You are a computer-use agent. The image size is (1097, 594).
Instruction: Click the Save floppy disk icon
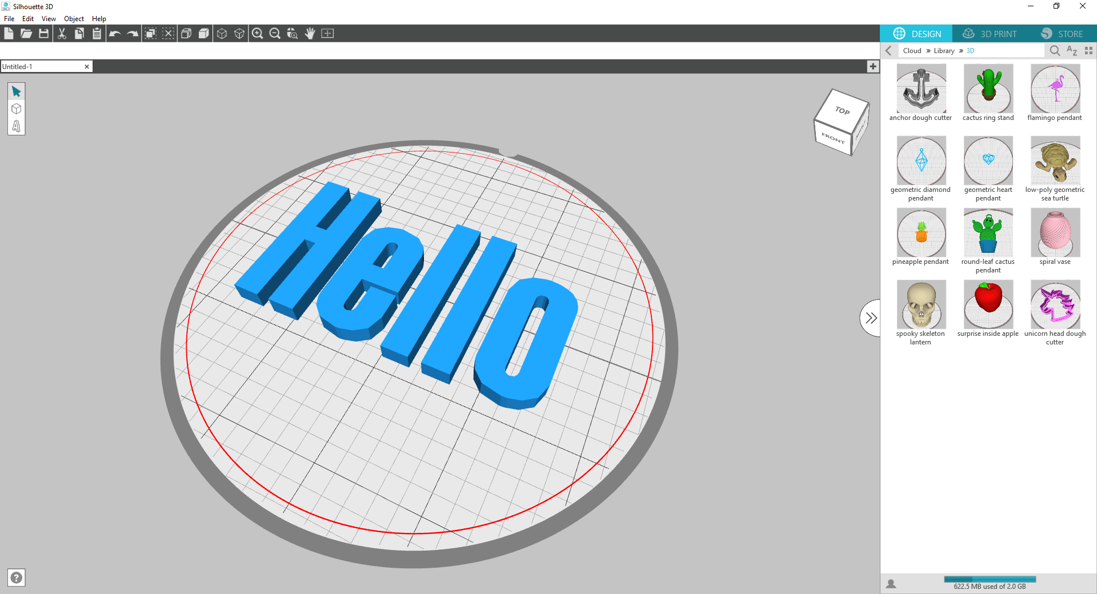(x=43, y=34)
